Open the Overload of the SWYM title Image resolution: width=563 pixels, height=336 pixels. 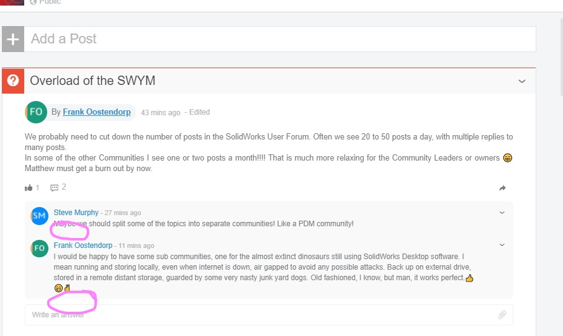click(x=92, y=81)
